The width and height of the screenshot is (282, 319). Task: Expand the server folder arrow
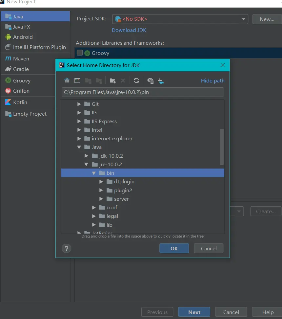[101, 199]
